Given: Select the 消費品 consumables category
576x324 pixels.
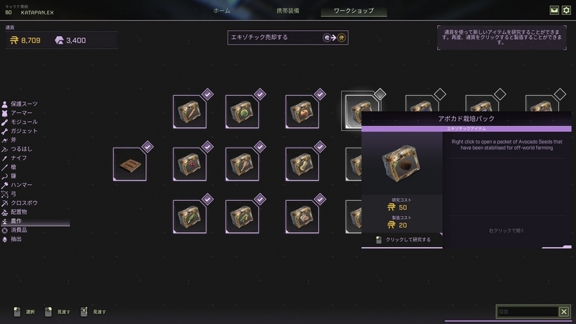Looking at the screenshot, I should pos(19,230).
